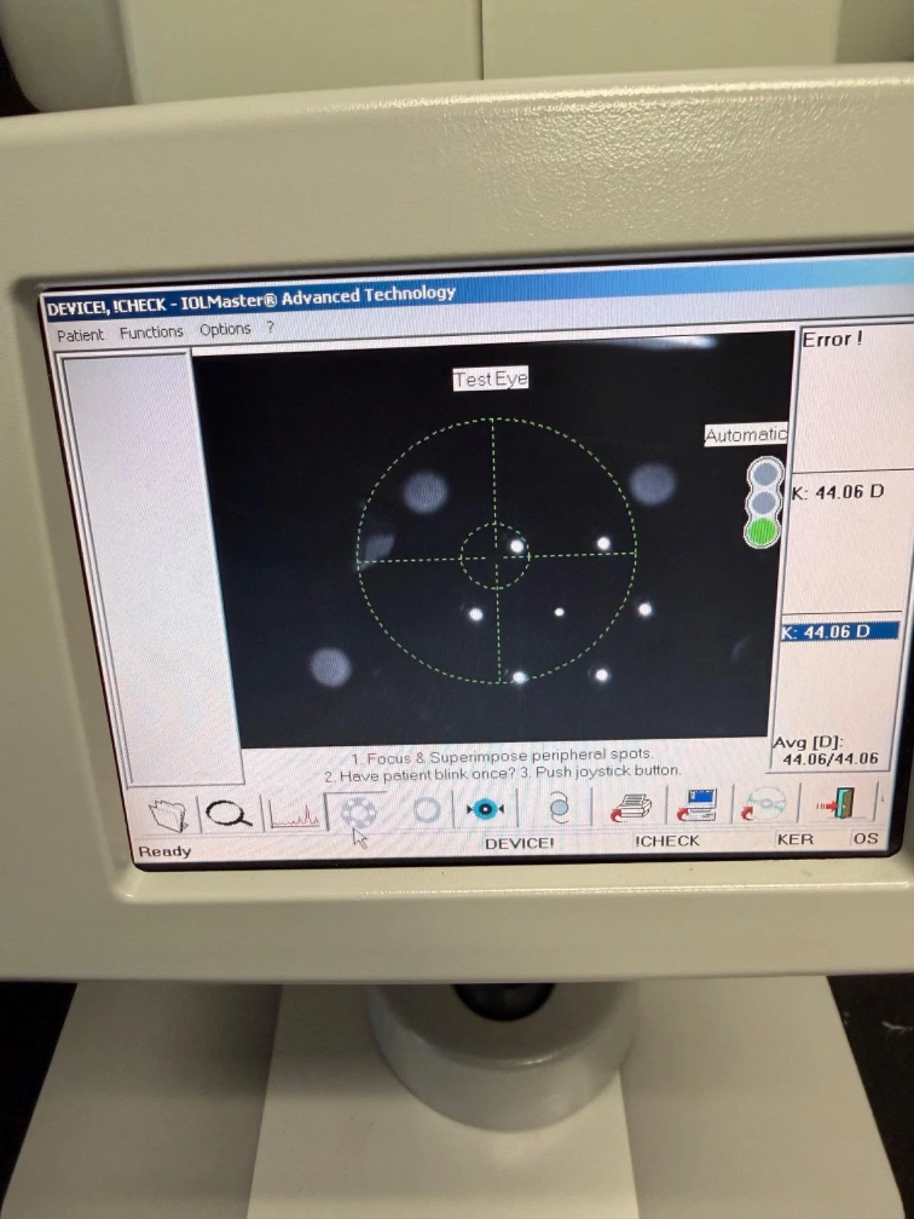The image size is (914, 1219).
Task: Click the Test Eye label
Action: [491, 379]
